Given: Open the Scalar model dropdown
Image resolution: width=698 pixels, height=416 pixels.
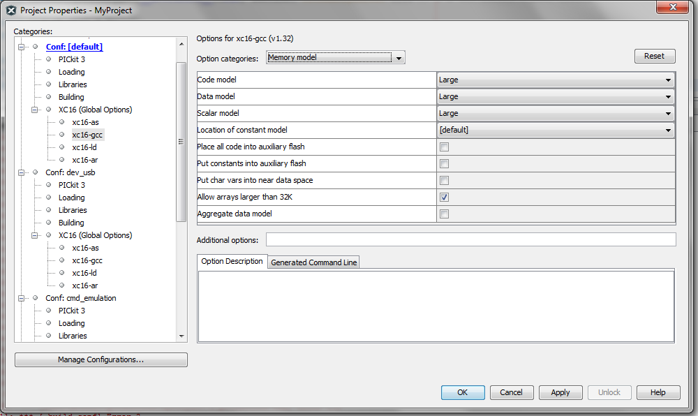Looking at the screenshot, I should pyautogui.click(x=556, y=114).
